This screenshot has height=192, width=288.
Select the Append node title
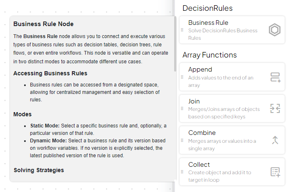(x=200, y=70)
